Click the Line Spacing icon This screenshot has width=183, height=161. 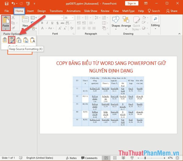pyautogui.click(x=96, y=18)
